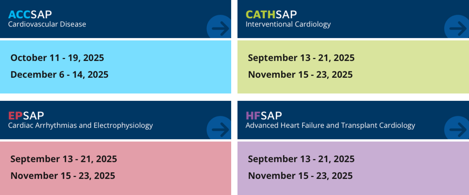Image resolution: width=469 pixels, height=195 pixels.
Task: Click the October 11 - 19, 2025 date
Action: [x=57, y=58]
